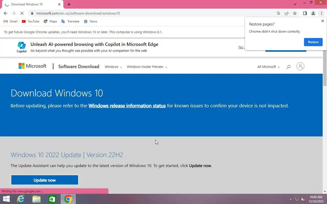Open the News bookmark
Viewport: 327px width, 204px height.
click(90, 21)
